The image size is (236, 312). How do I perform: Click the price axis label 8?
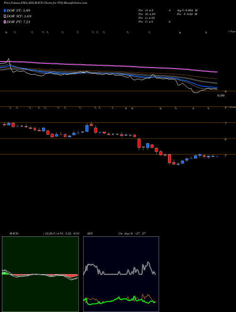[x=226, y=108]
